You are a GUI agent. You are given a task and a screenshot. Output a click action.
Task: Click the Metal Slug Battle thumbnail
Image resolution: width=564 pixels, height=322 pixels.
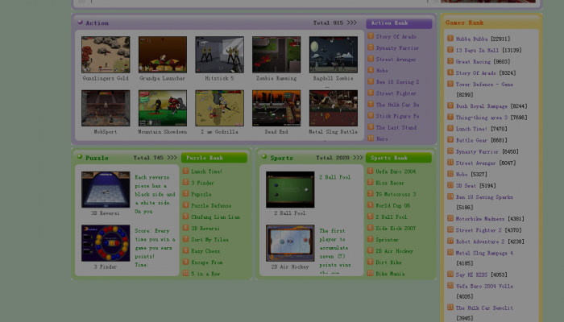coord(333,108)
